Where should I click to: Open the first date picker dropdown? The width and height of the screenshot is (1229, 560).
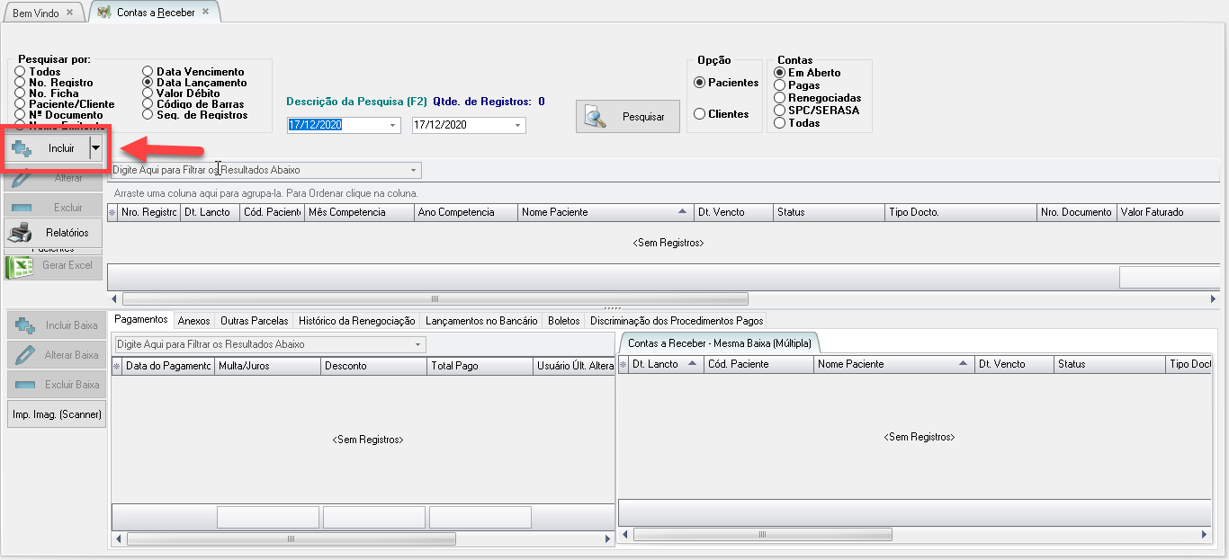394,126
